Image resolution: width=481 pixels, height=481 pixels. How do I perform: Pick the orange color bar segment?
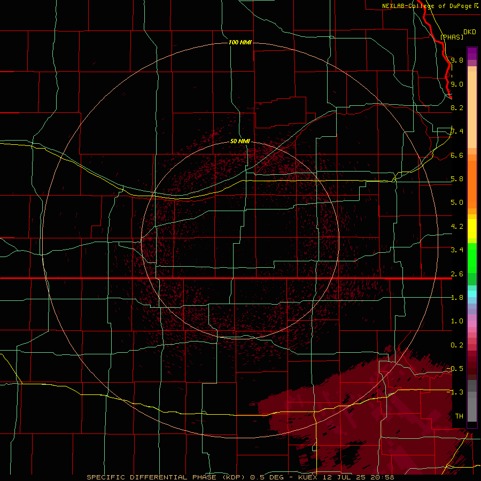pyautogui.click(x=472, y=184)
